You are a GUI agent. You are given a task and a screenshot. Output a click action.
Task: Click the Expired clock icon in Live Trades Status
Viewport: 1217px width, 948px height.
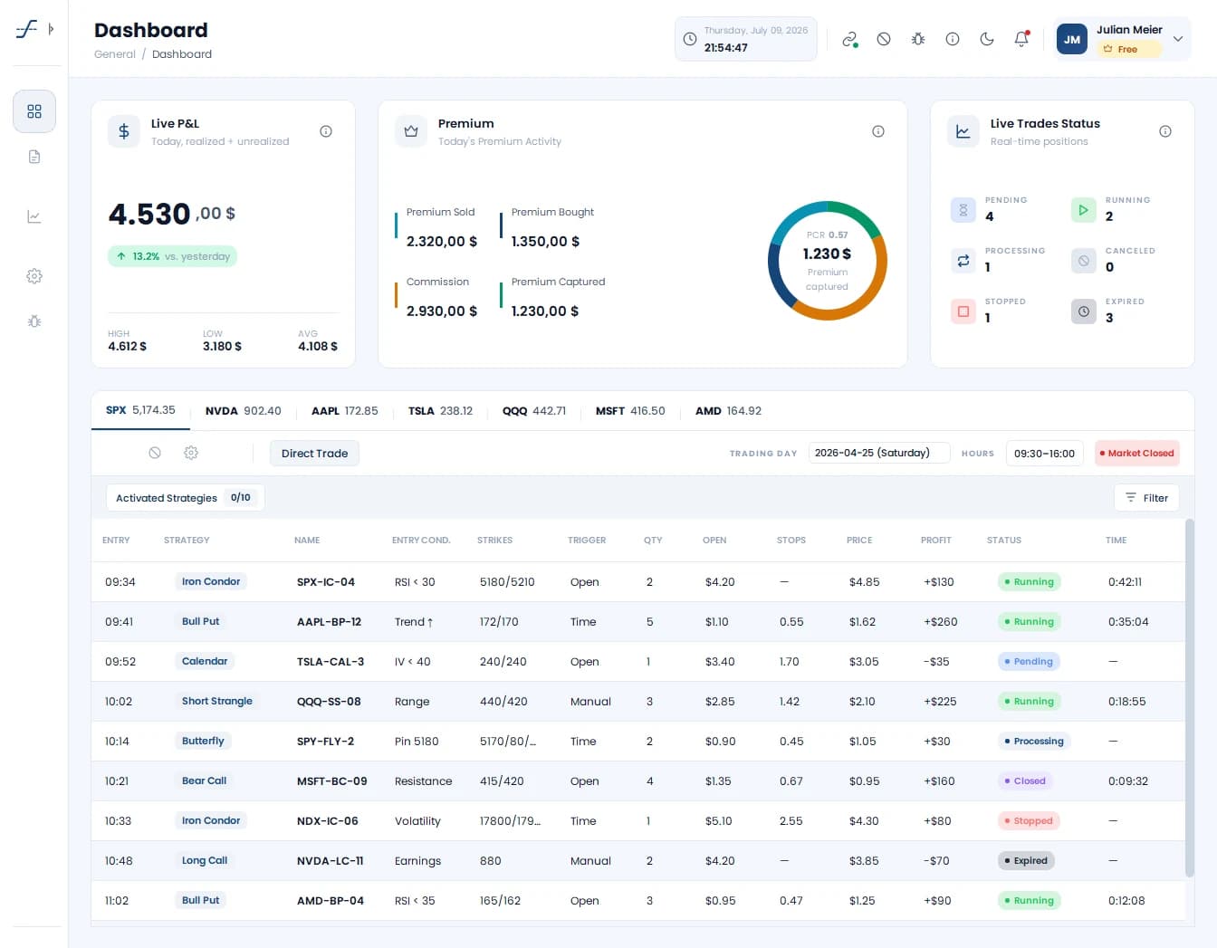[x=1084, y=311]
